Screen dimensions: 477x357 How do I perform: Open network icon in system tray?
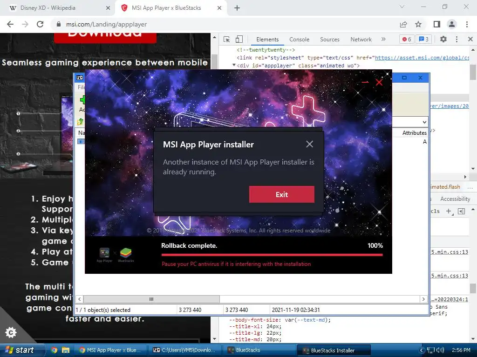(x=431, y=350)
